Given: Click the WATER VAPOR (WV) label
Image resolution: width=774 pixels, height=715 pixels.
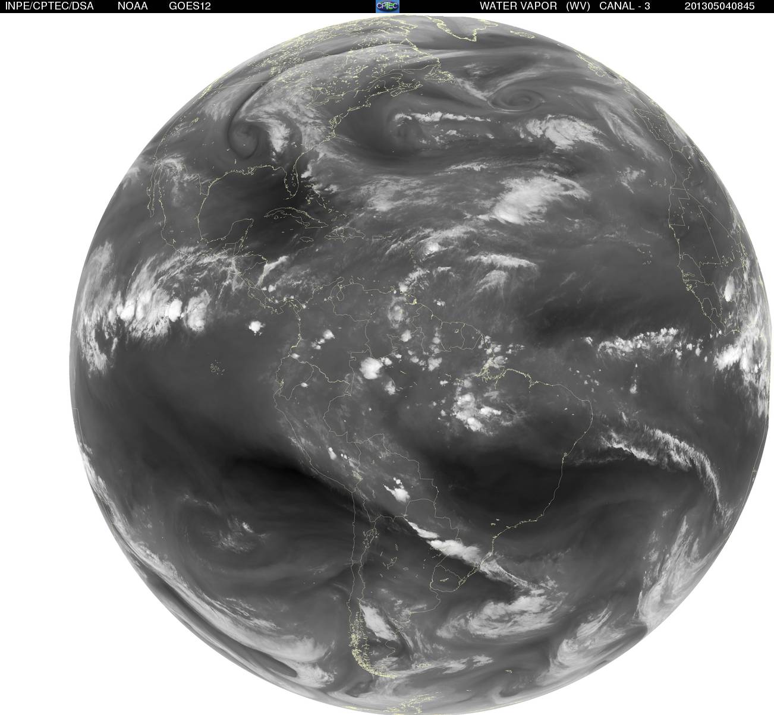Looking at the screenshot, I should click(x=534, y=6).
